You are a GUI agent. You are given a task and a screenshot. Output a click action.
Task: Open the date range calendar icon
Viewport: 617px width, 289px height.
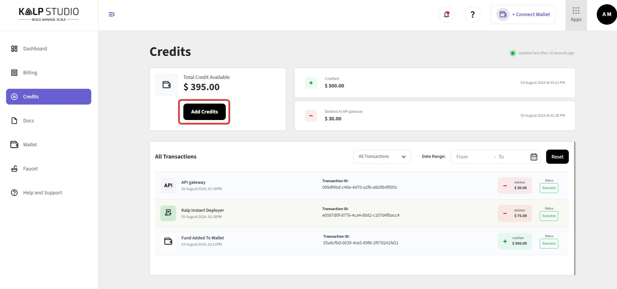point(533,157)
